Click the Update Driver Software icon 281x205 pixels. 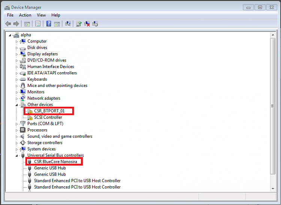click(79, 24)
